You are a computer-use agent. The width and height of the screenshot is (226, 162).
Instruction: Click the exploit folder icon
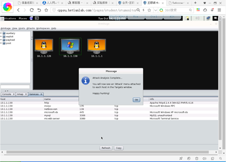point(4,37)
